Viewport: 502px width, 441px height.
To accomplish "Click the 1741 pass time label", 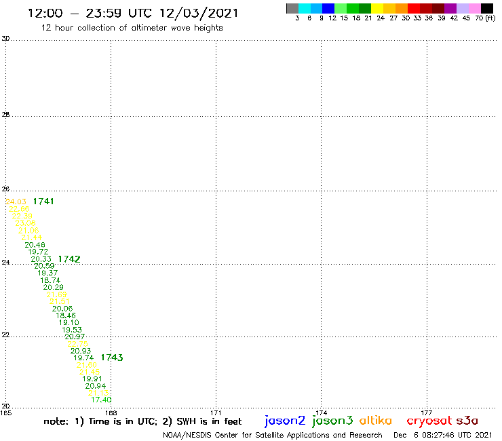I will tap(43, 202).
